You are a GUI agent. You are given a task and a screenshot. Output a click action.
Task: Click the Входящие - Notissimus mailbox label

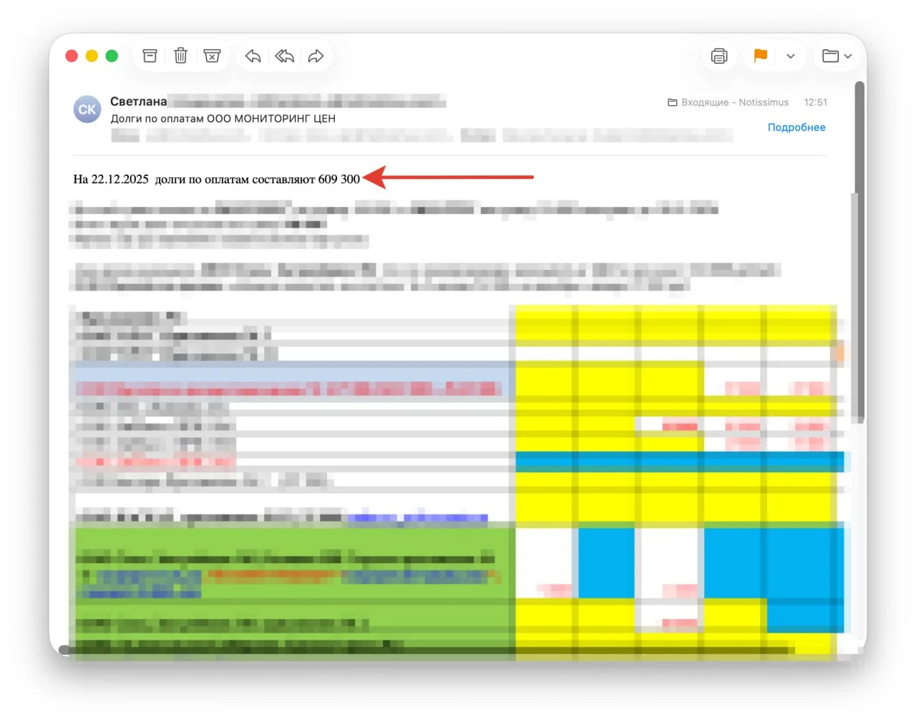pyautogui.click(x=729, y=102)
